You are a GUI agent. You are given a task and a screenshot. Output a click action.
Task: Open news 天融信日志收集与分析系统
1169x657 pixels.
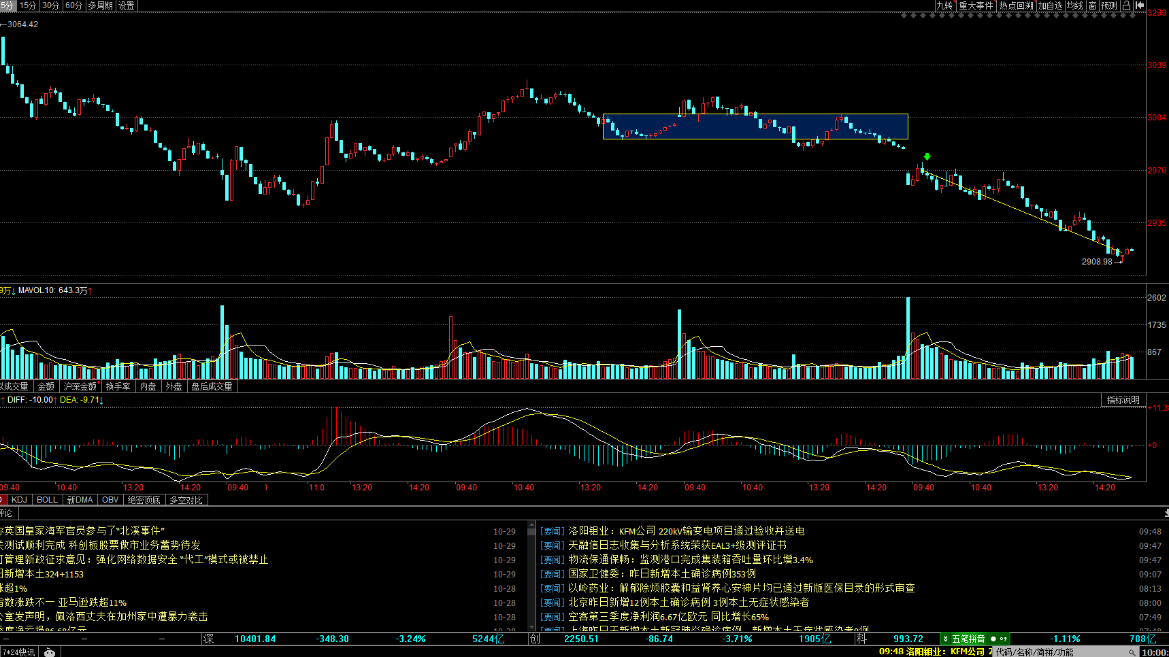[677, 545]
